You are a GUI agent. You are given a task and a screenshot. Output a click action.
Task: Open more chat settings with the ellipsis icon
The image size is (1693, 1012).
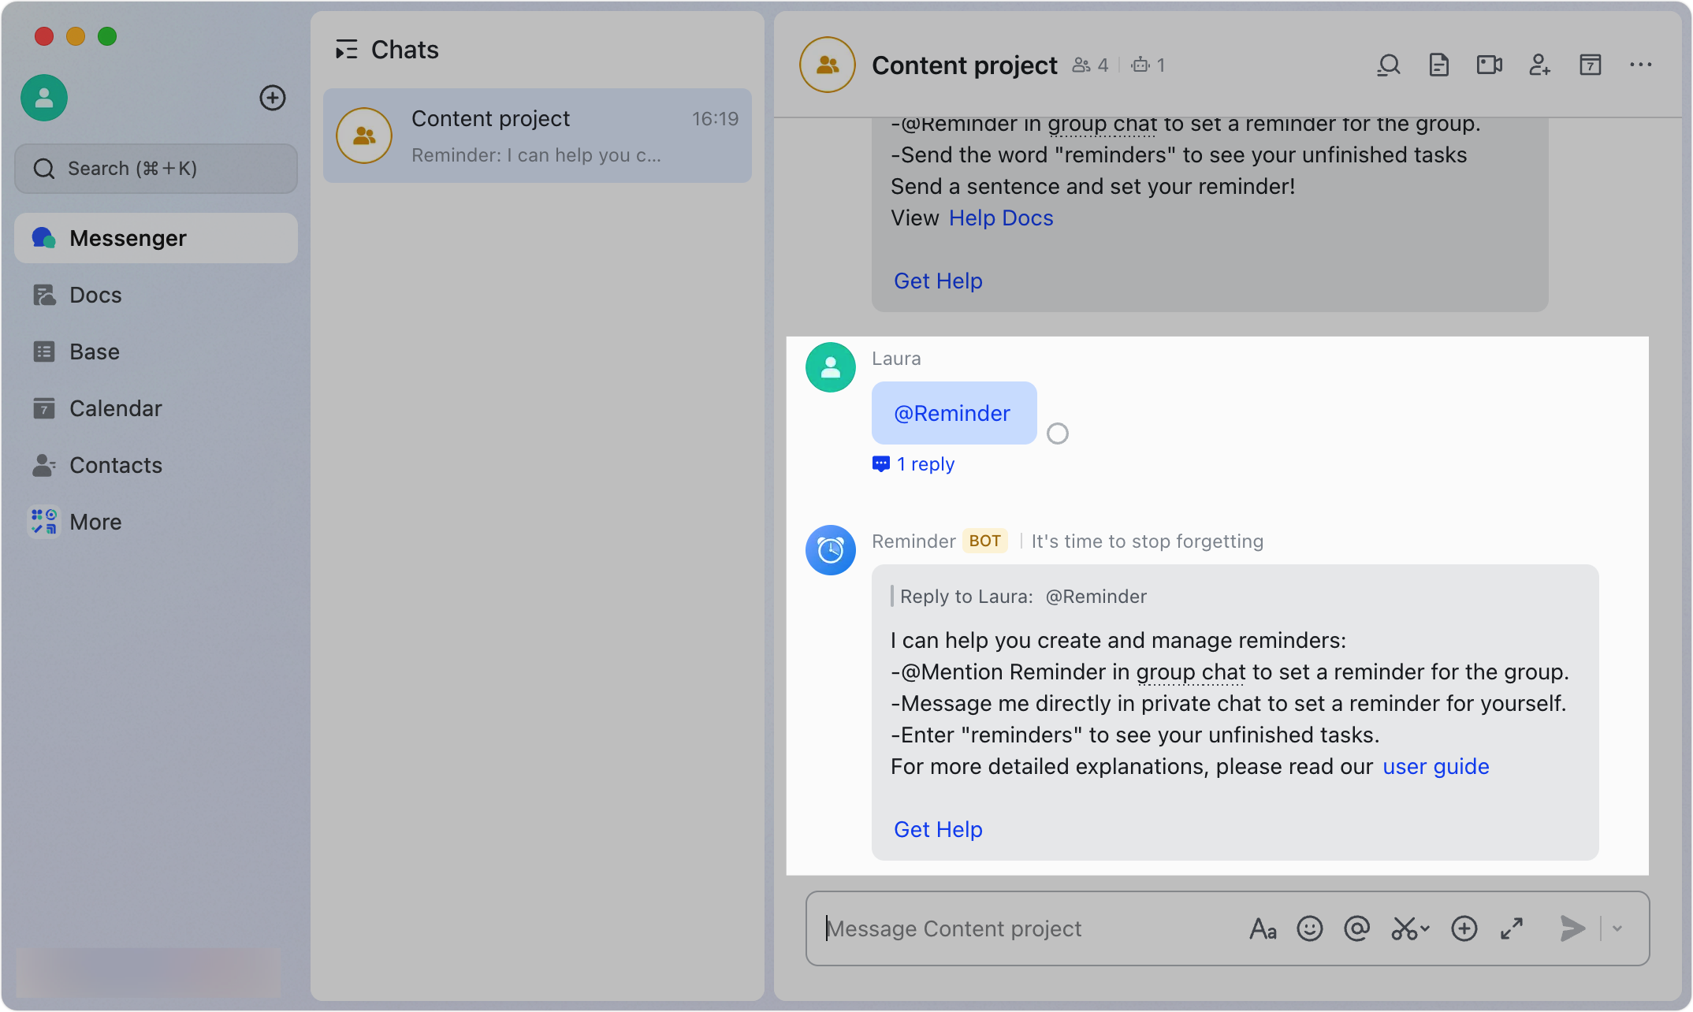(x=1640, y=65)
